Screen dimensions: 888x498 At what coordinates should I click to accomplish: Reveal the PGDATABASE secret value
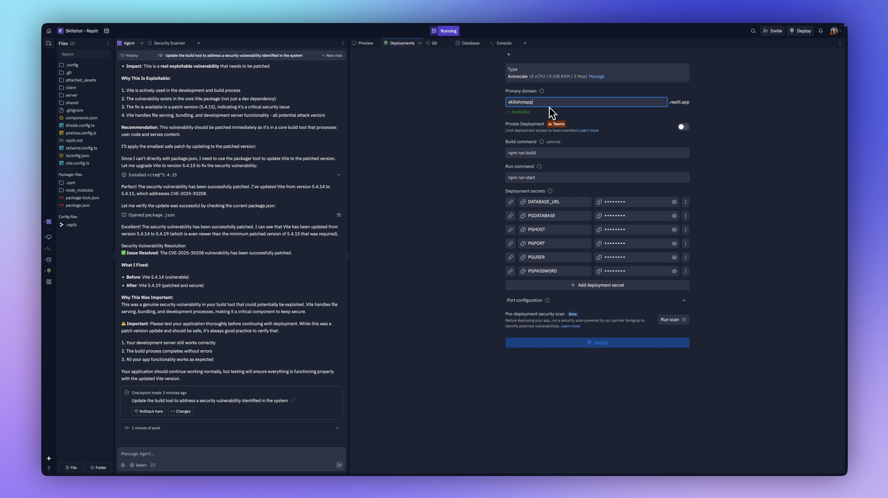coord(674,216)
